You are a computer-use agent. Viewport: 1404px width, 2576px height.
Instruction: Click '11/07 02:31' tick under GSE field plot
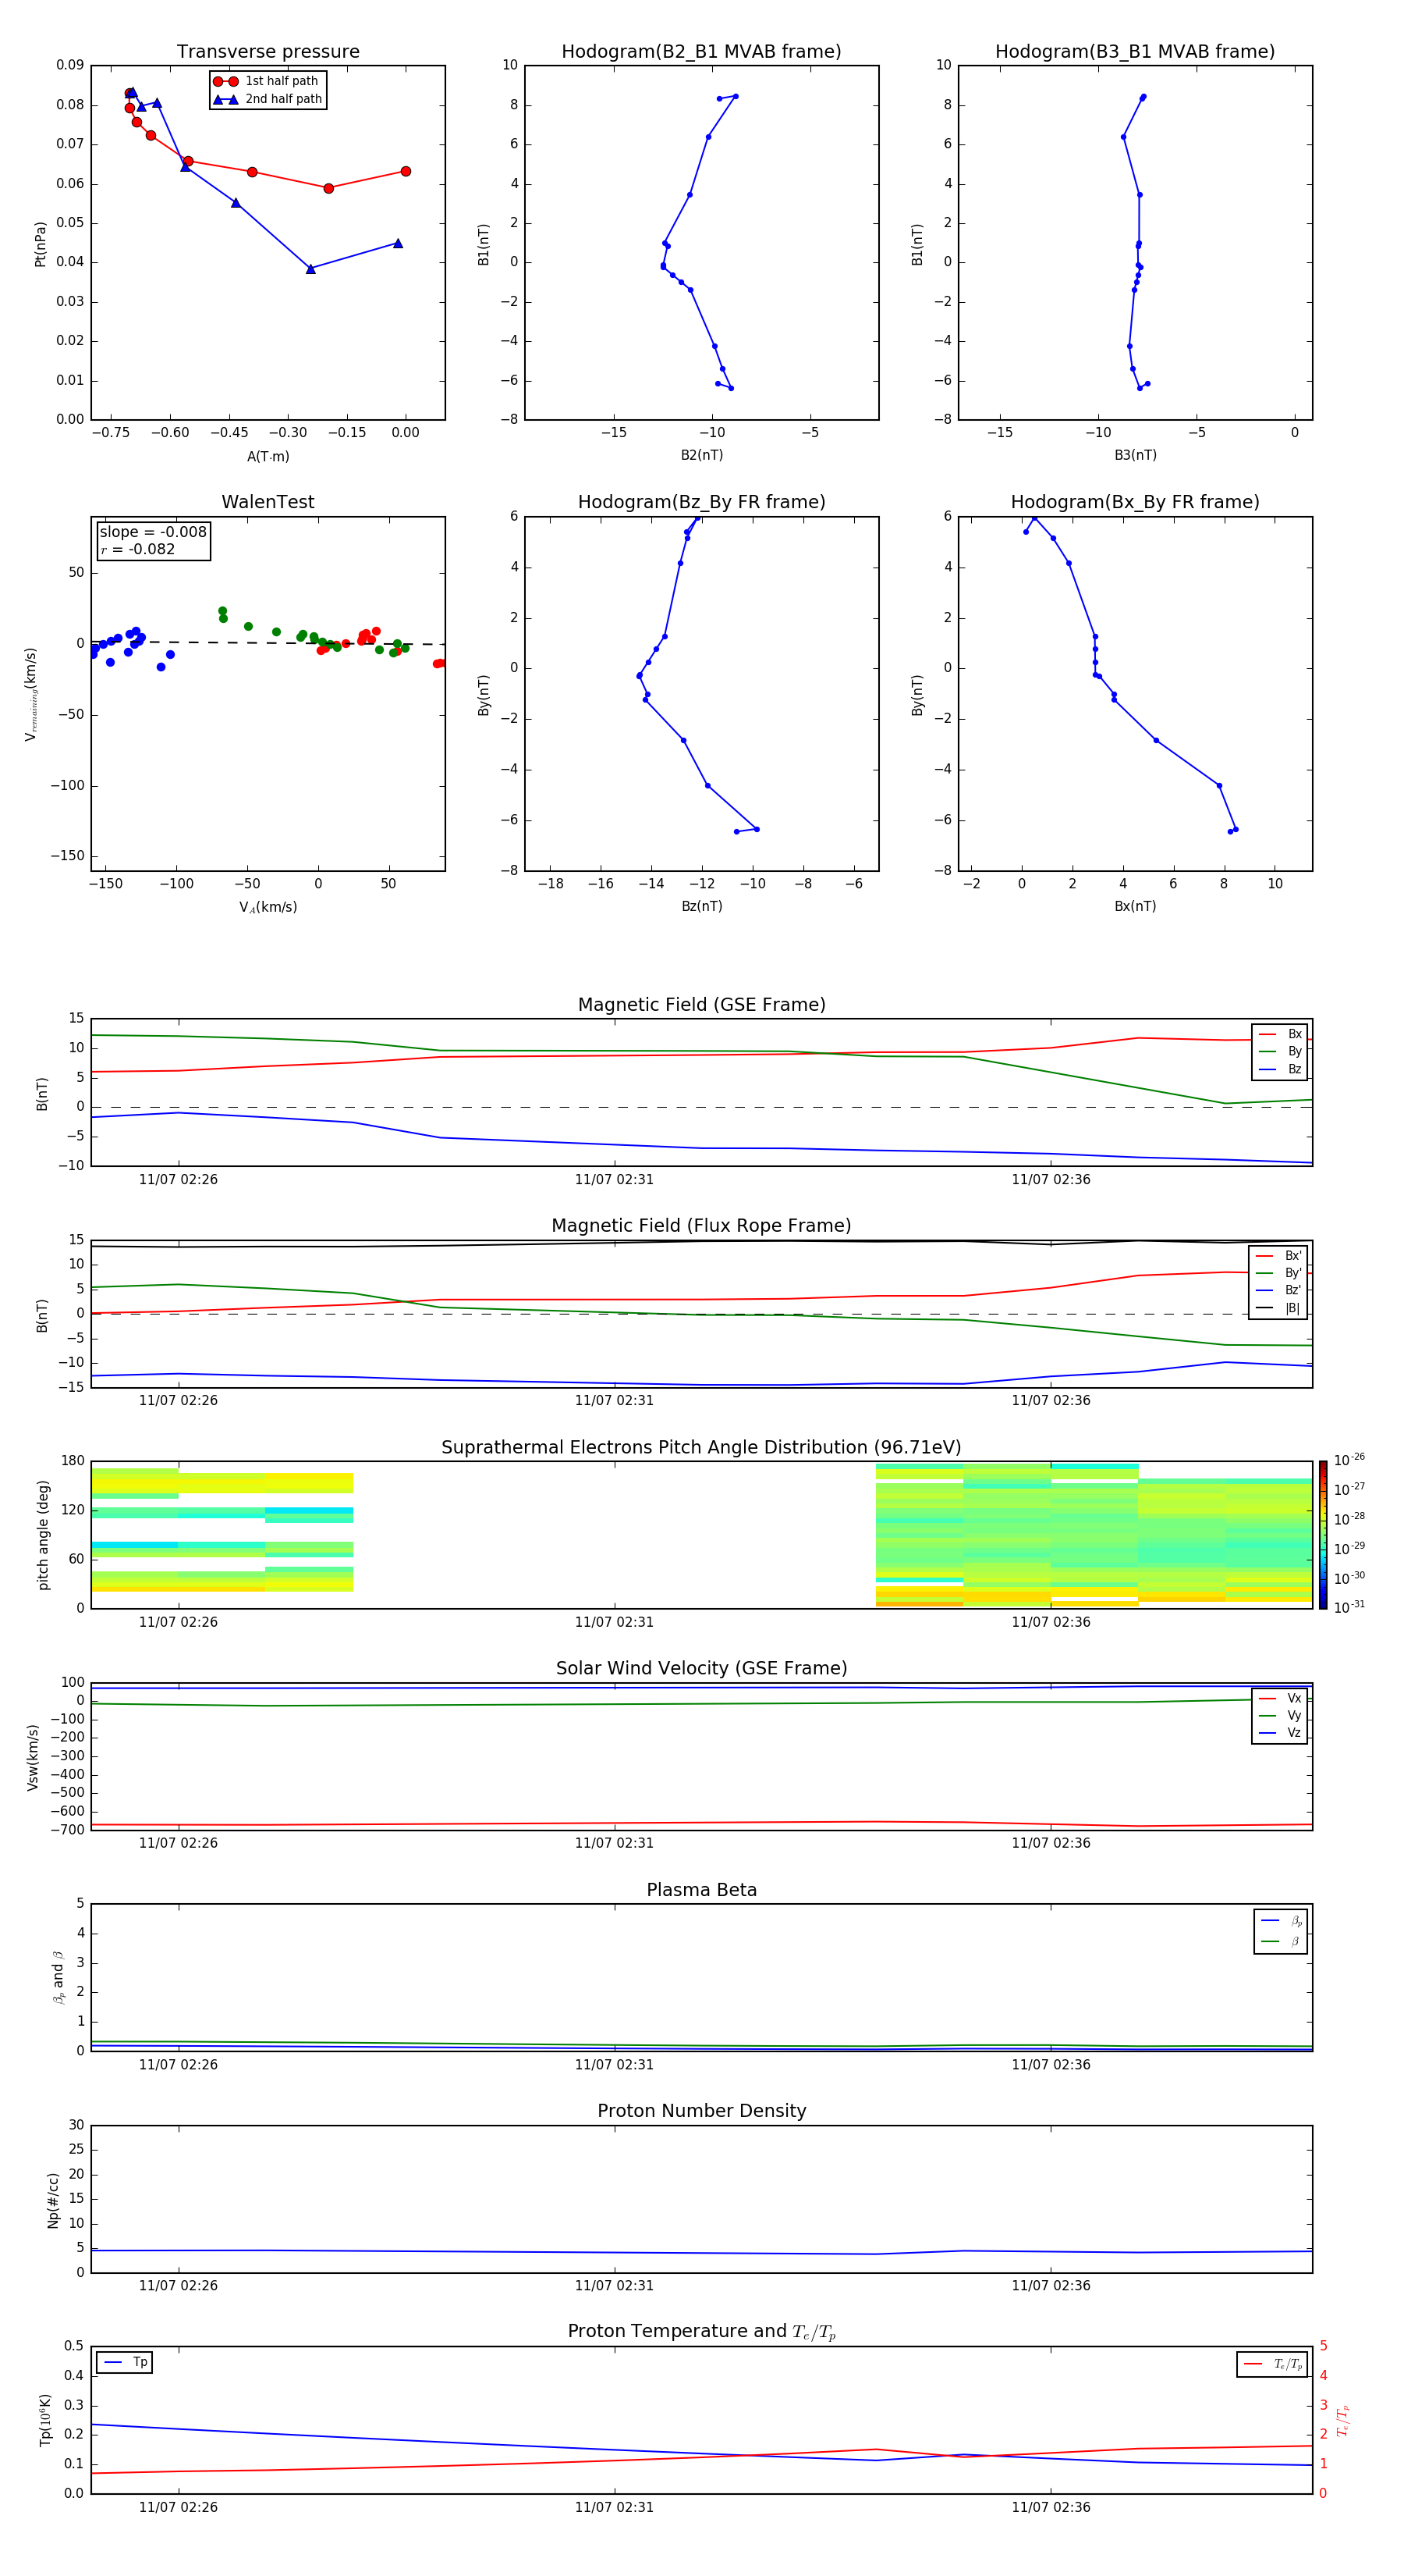(x=614, y=1180)
